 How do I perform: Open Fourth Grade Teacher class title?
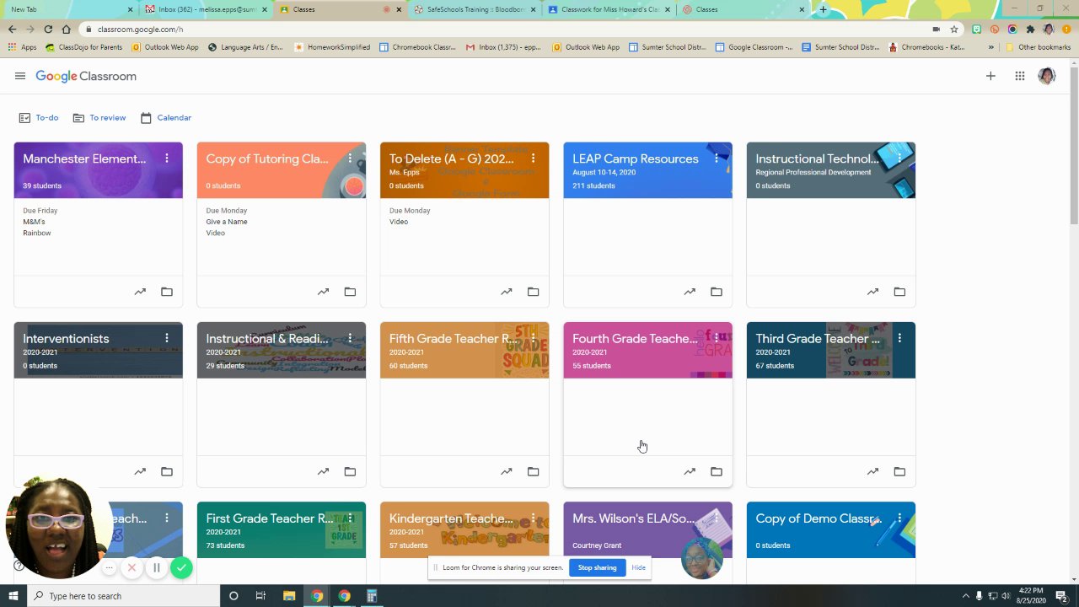635,338
